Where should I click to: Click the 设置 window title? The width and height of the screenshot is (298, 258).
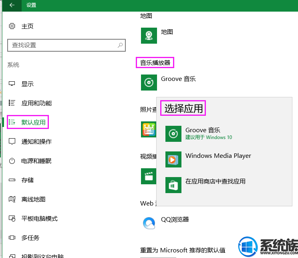coord(31,5)
